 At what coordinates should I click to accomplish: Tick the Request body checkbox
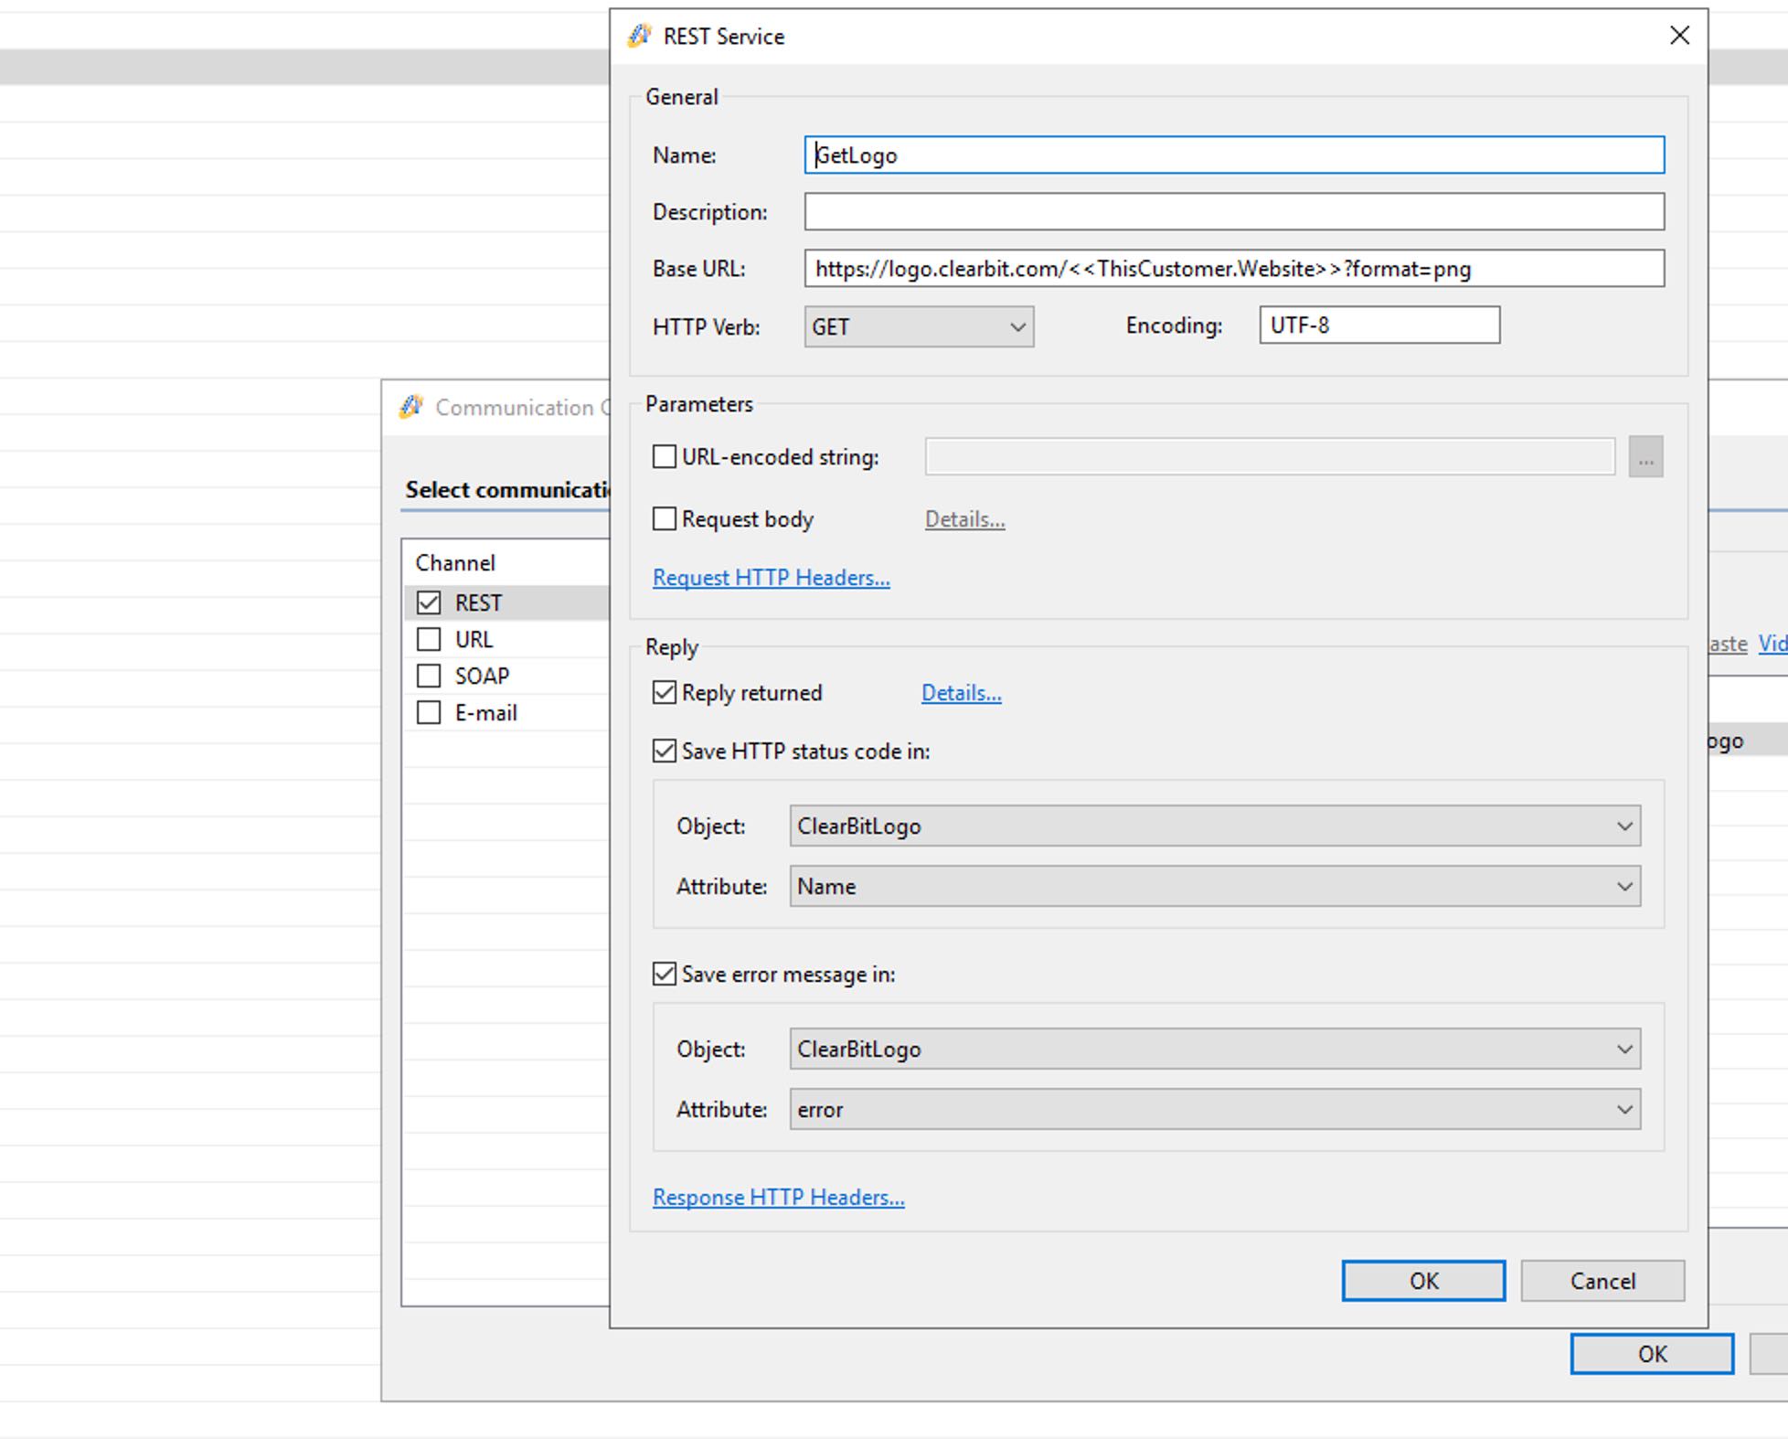[x=665, y=518]
